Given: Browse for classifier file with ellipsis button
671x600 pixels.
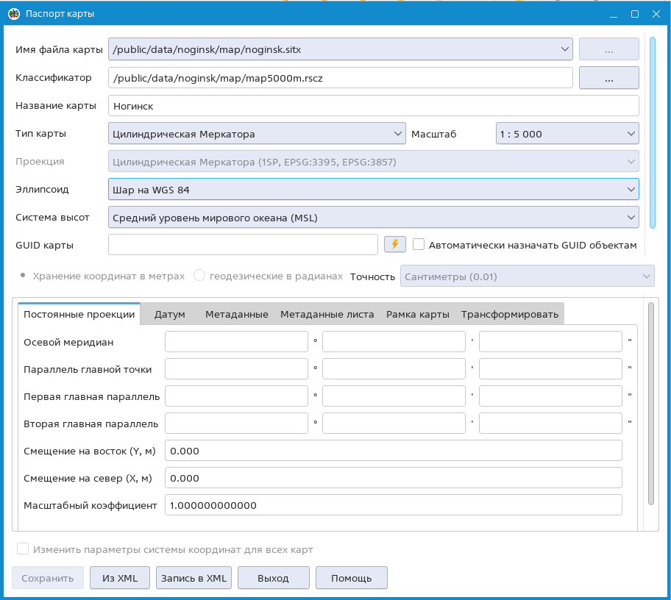Looking at the screenshot, I should 608,78.
